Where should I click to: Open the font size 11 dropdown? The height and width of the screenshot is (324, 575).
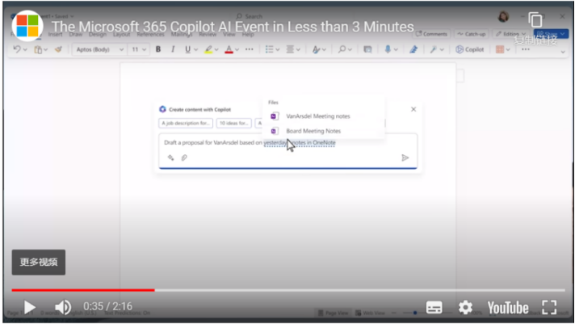pos(139,49)
